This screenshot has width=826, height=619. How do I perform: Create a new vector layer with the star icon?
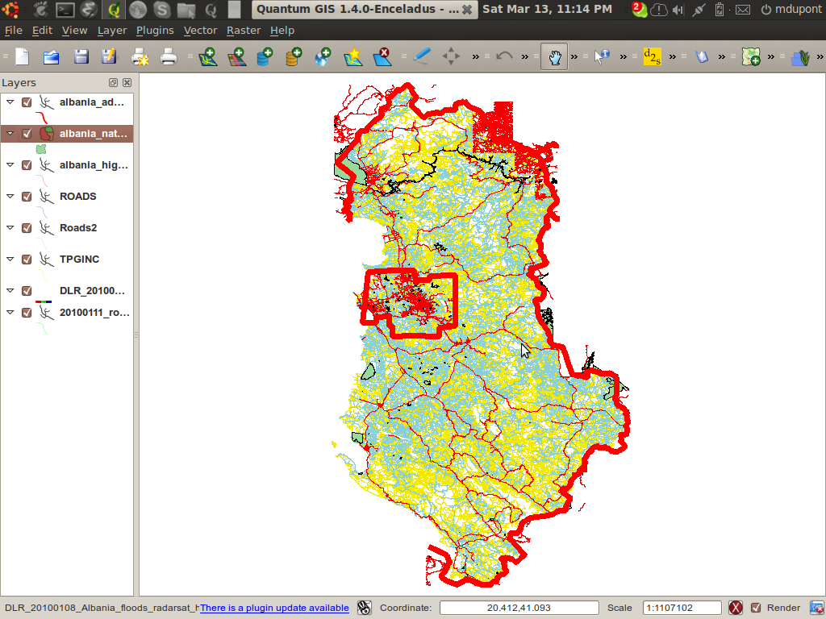[353, 56]
